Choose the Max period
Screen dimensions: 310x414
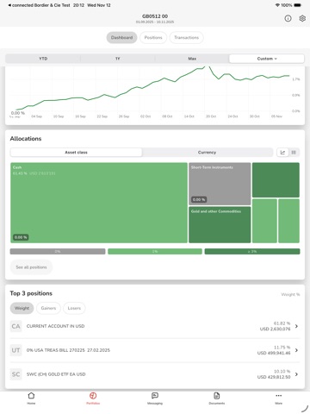point(192,59)
